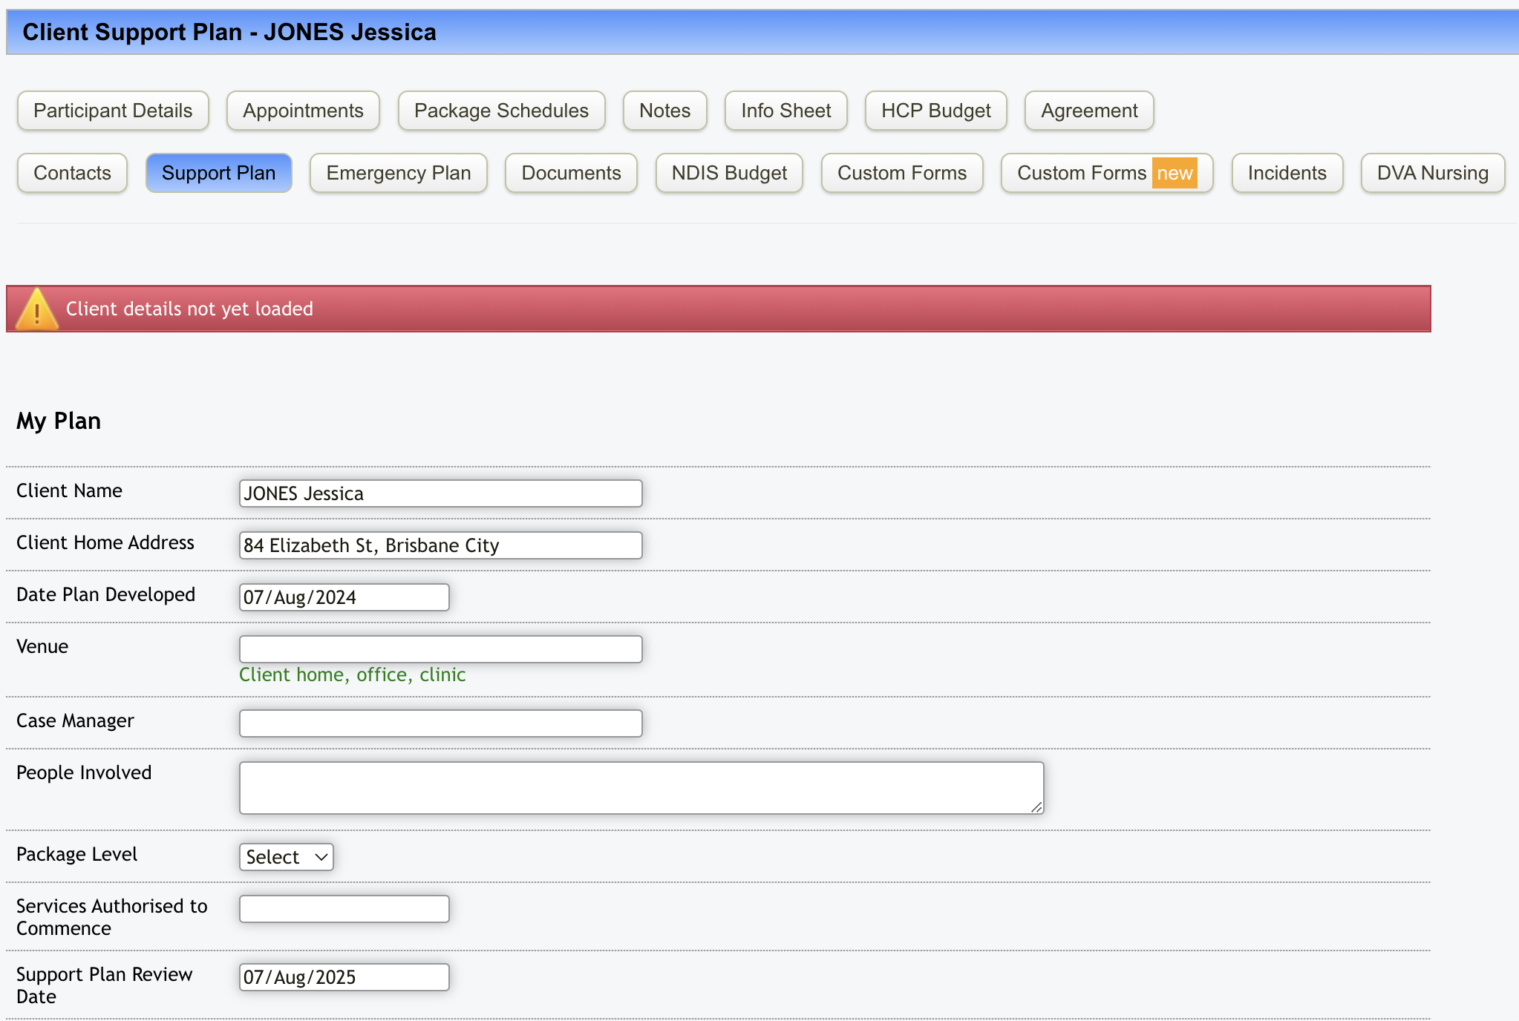
Task: Click the warning triangle icon in alert
Action: (36, 309)
